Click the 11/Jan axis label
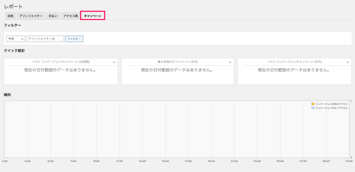The image size is (355, 172). tap(120, 161)
